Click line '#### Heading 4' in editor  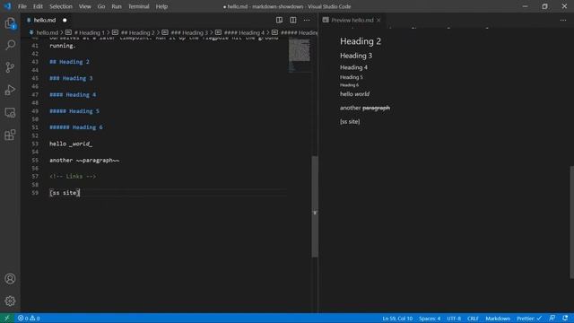pyautogui.click(x=73, y=94)
